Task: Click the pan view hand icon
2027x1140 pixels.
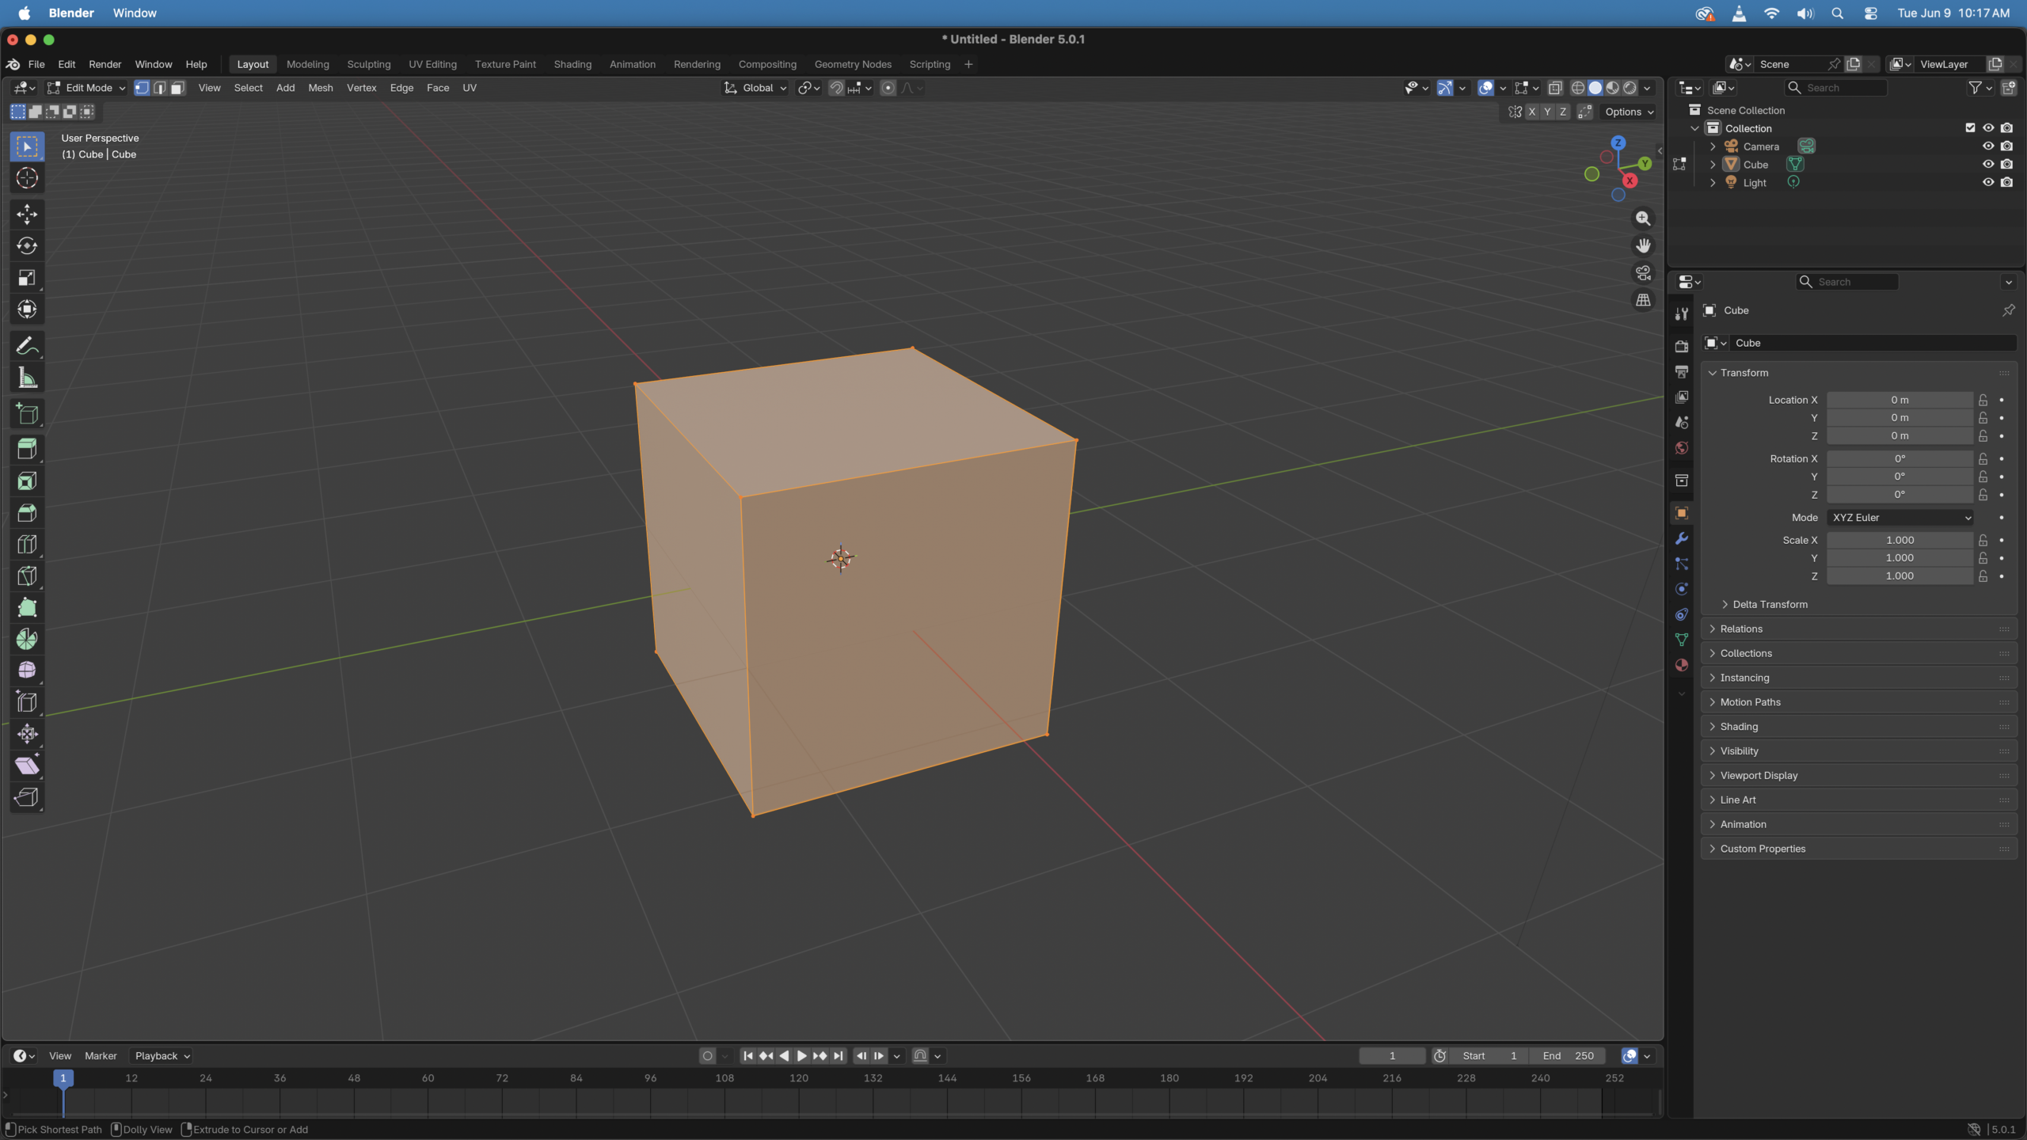Action: 1643,246
